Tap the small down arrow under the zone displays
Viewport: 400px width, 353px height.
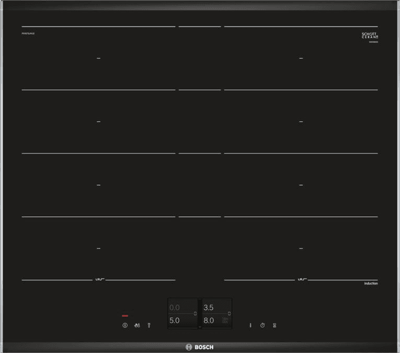coord(200,327)
